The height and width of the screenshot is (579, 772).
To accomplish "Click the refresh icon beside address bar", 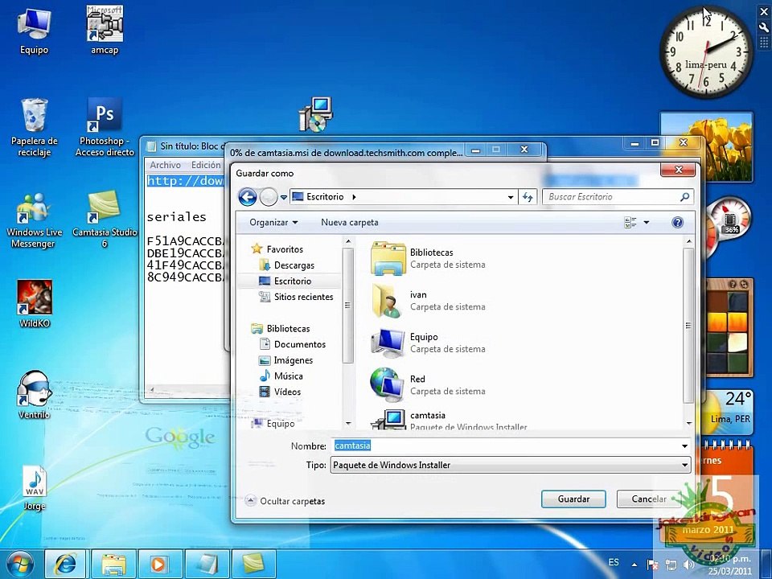I will point(528,197).
